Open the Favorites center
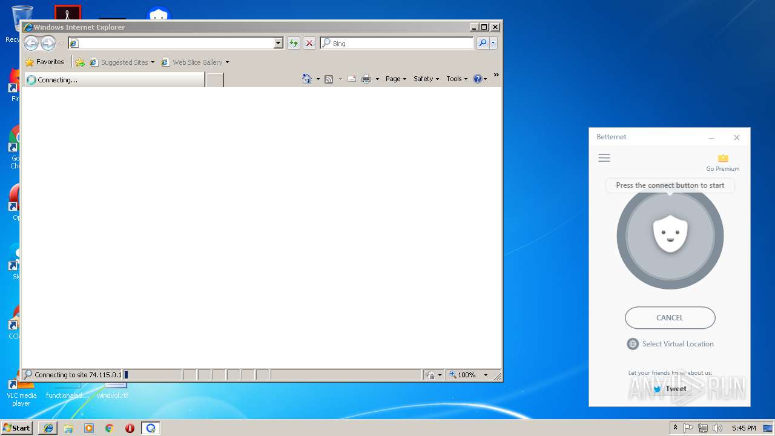The width and height of the screenshot is (775, 436). click(44, 62)
